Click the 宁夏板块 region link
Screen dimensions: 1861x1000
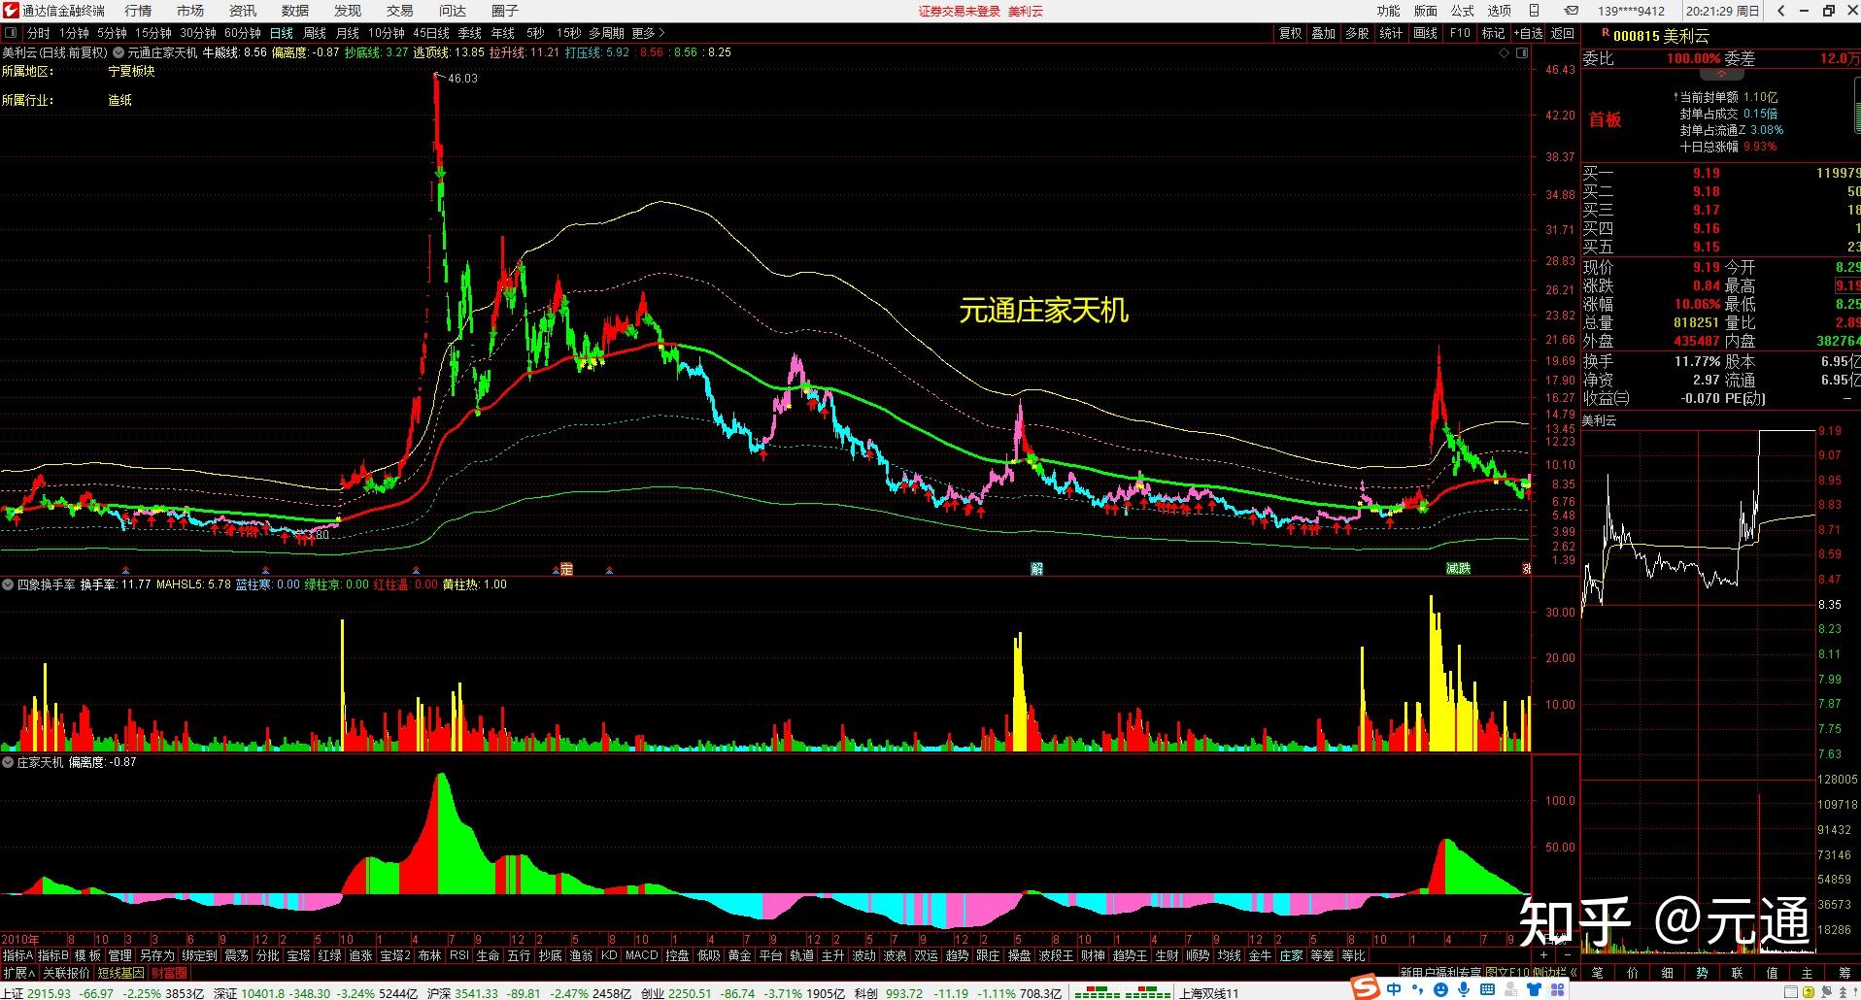[x=131, y=72]
